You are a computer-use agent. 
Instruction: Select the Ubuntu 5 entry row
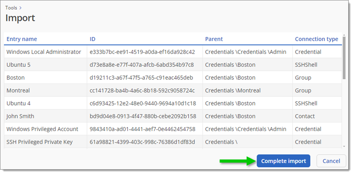pyautogui.click(x=173, y=65)
